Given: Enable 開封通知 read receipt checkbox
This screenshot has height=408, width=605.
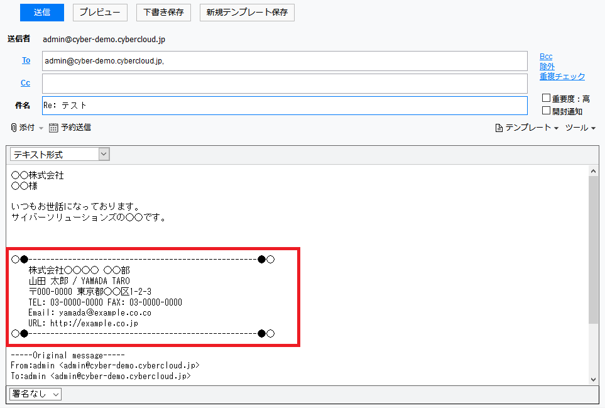Looking at the screenshot, I should [x=546, y=111].
